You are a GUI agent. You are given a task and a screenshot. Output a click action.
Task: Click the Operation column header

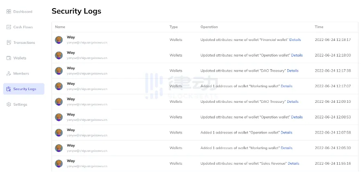click(x=209, y=27)
